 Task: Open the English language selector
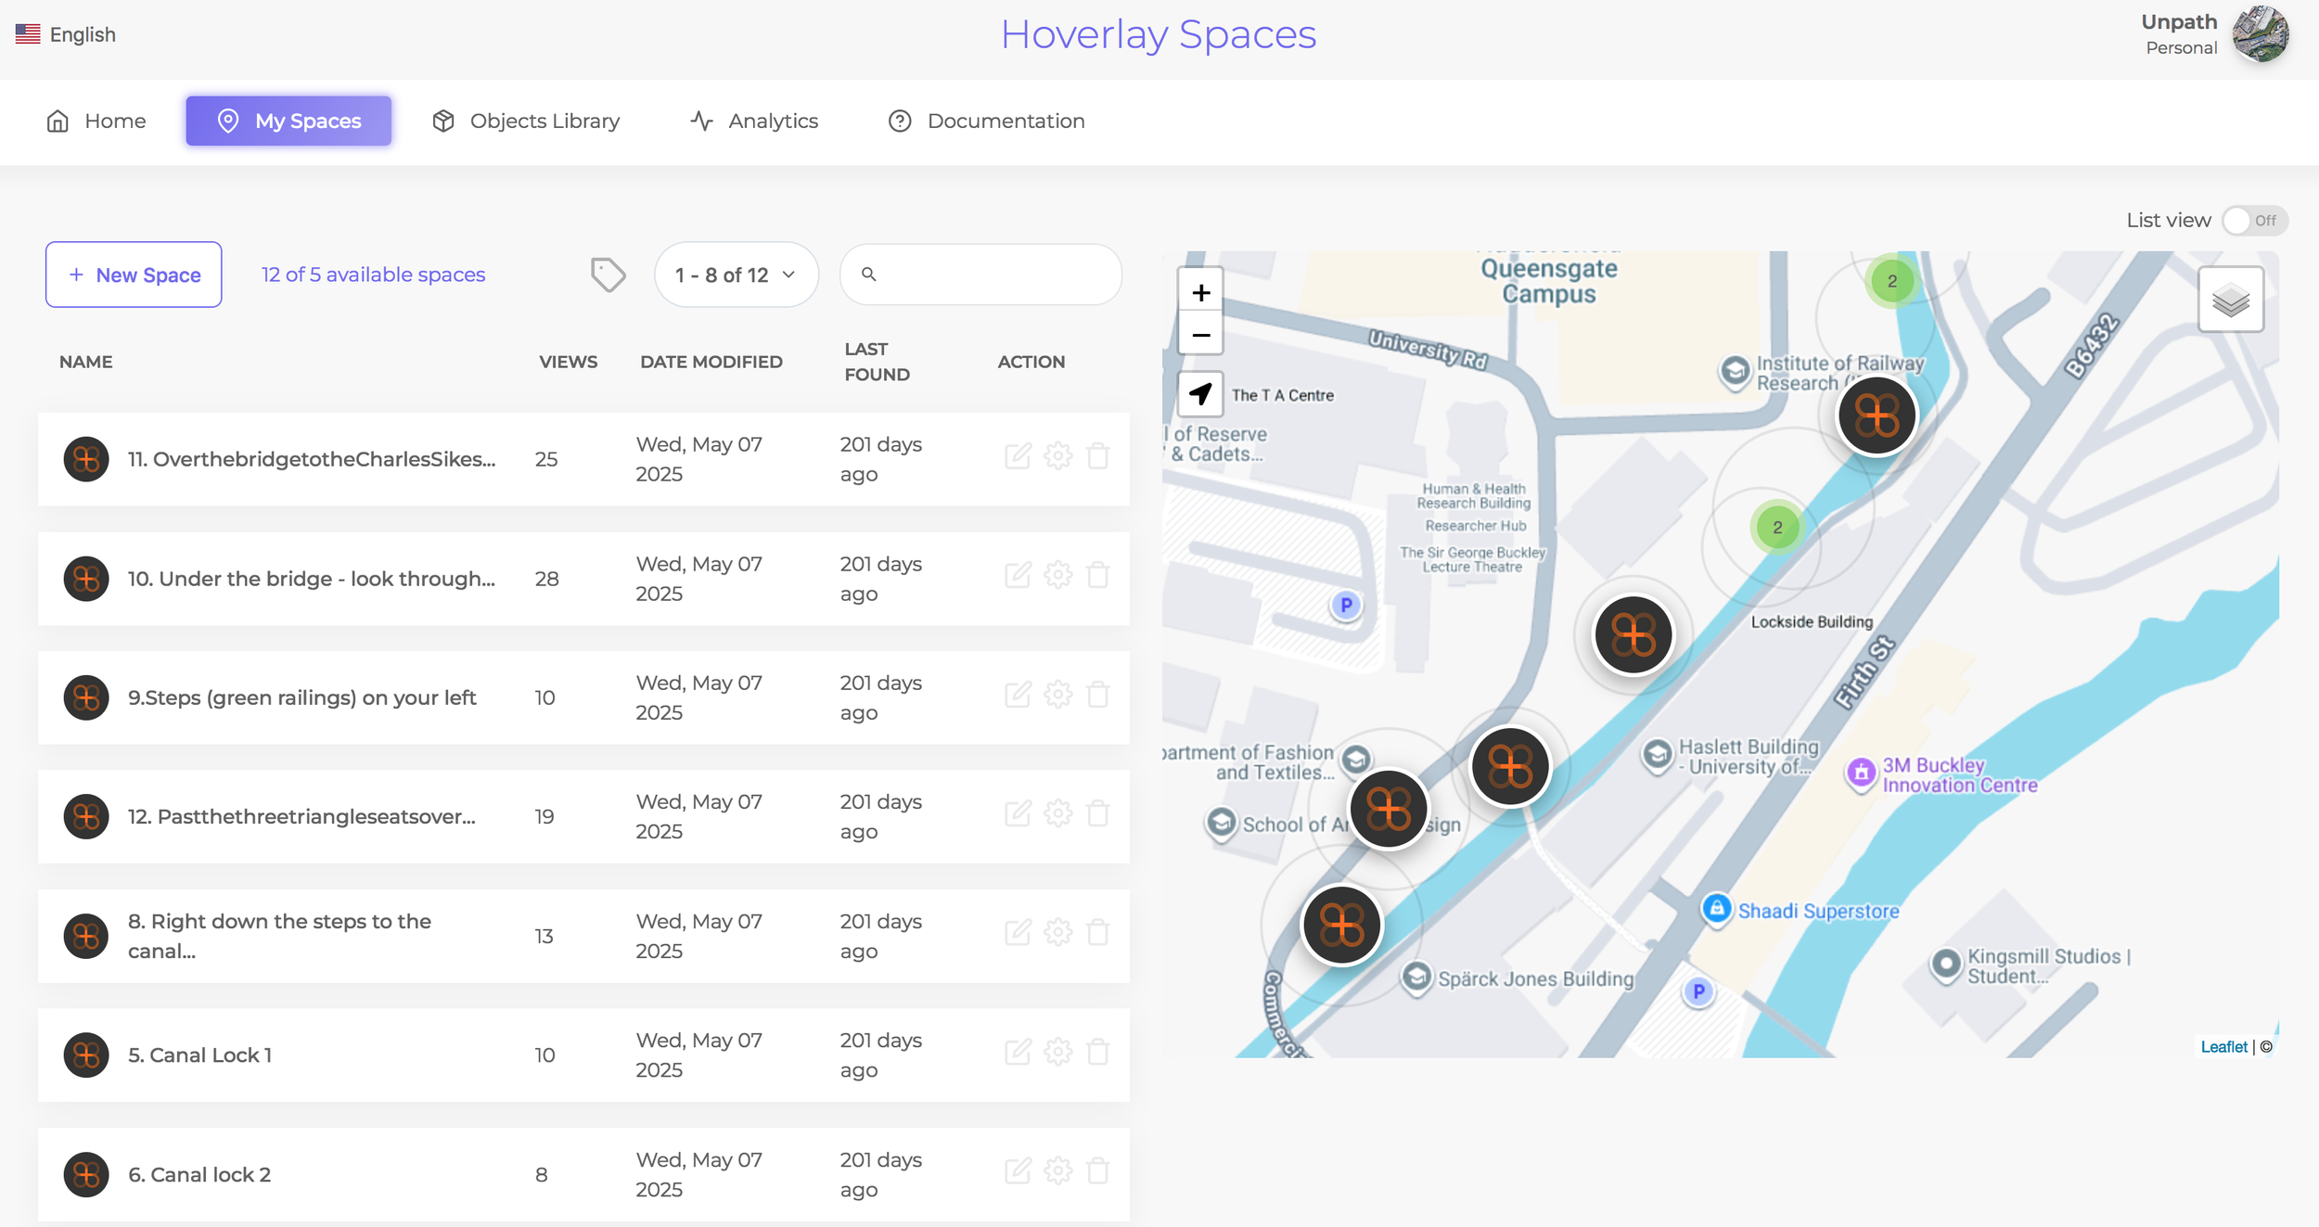pos(66,34)
